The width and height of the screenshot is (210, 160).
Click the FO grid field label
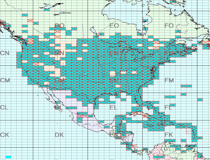tap(169, 26)
